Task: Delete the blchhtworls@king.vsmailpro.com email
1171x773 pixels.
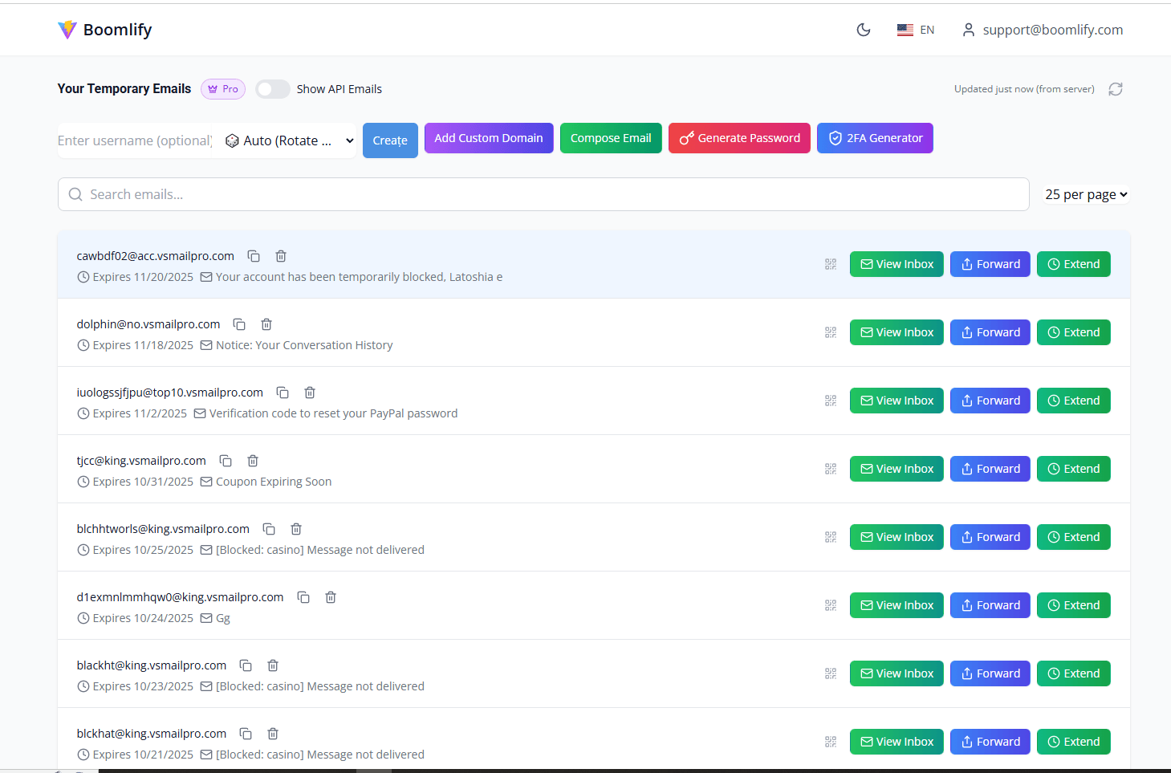Action: (x=296, y=529)
